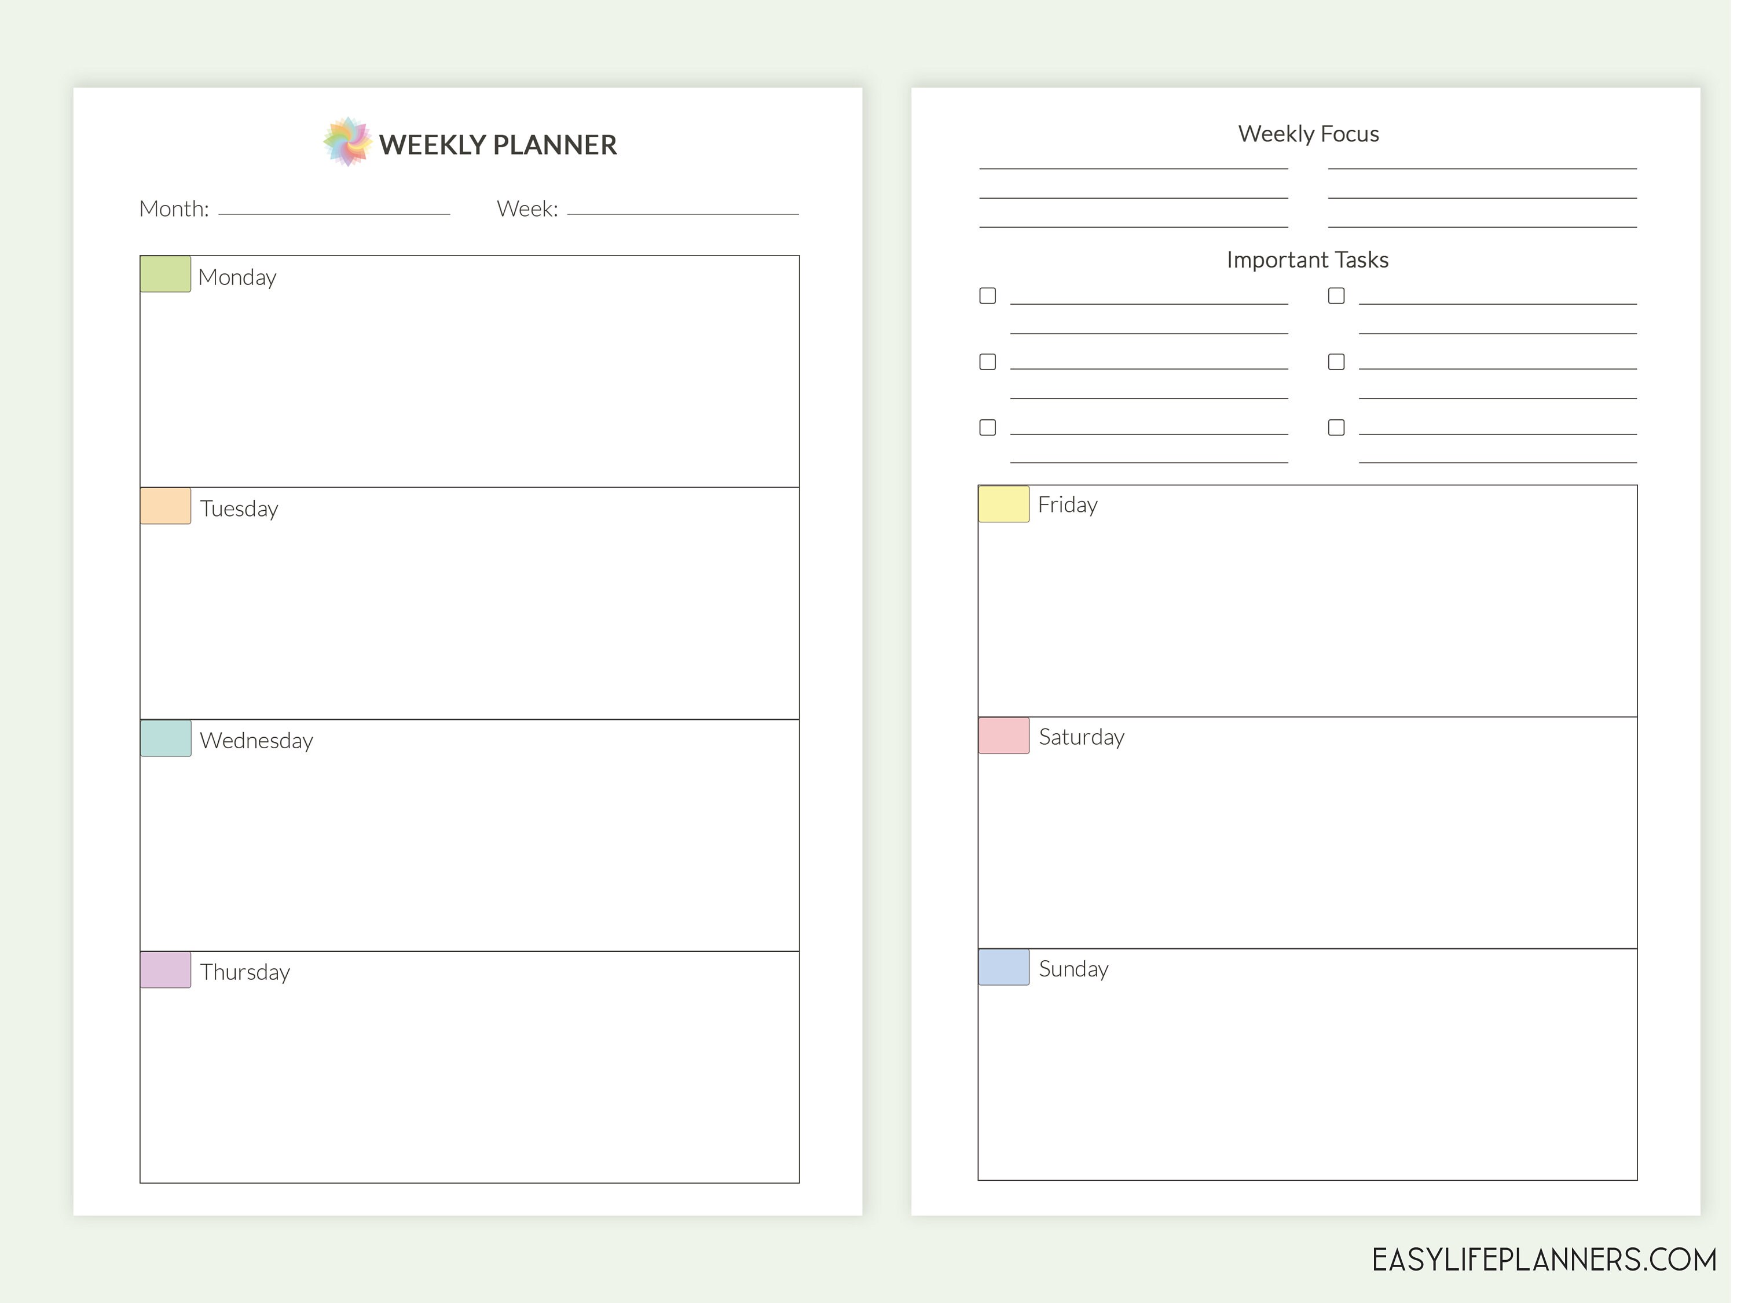Check the second left-column task checkbox

point(988,362)
